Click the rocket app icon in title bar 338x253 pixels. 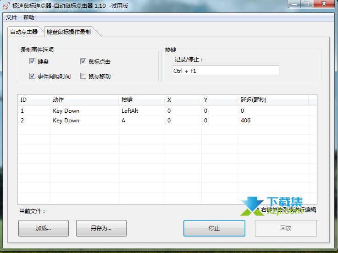6,6
